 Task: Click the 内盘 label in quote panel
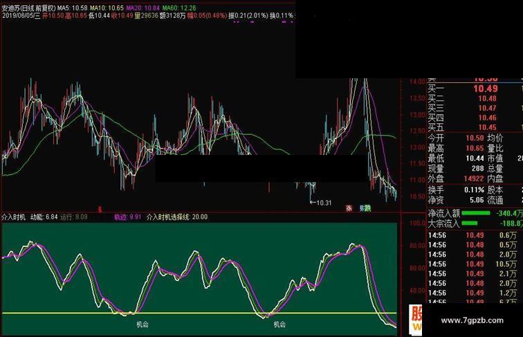coord(495,179)
